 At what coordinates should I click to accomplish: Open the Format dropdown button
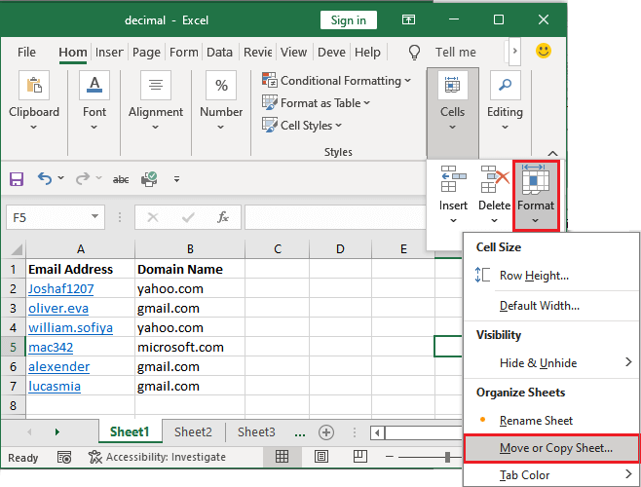[536, 195]
